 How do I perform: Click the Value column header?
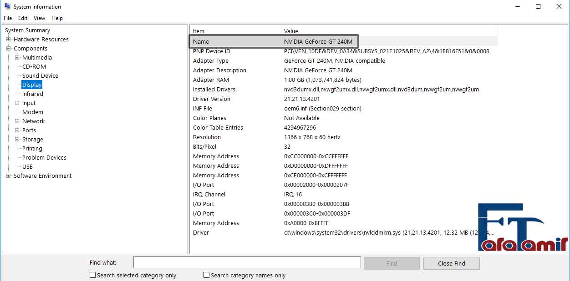point(389,31)
